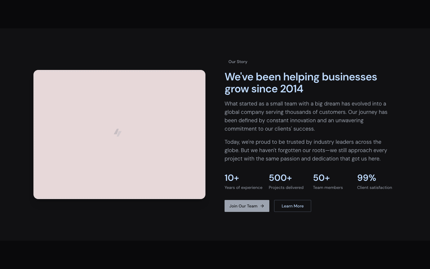430x269 pixels.
Task: Click the words Join Our Team text
Action: [243, 206]
